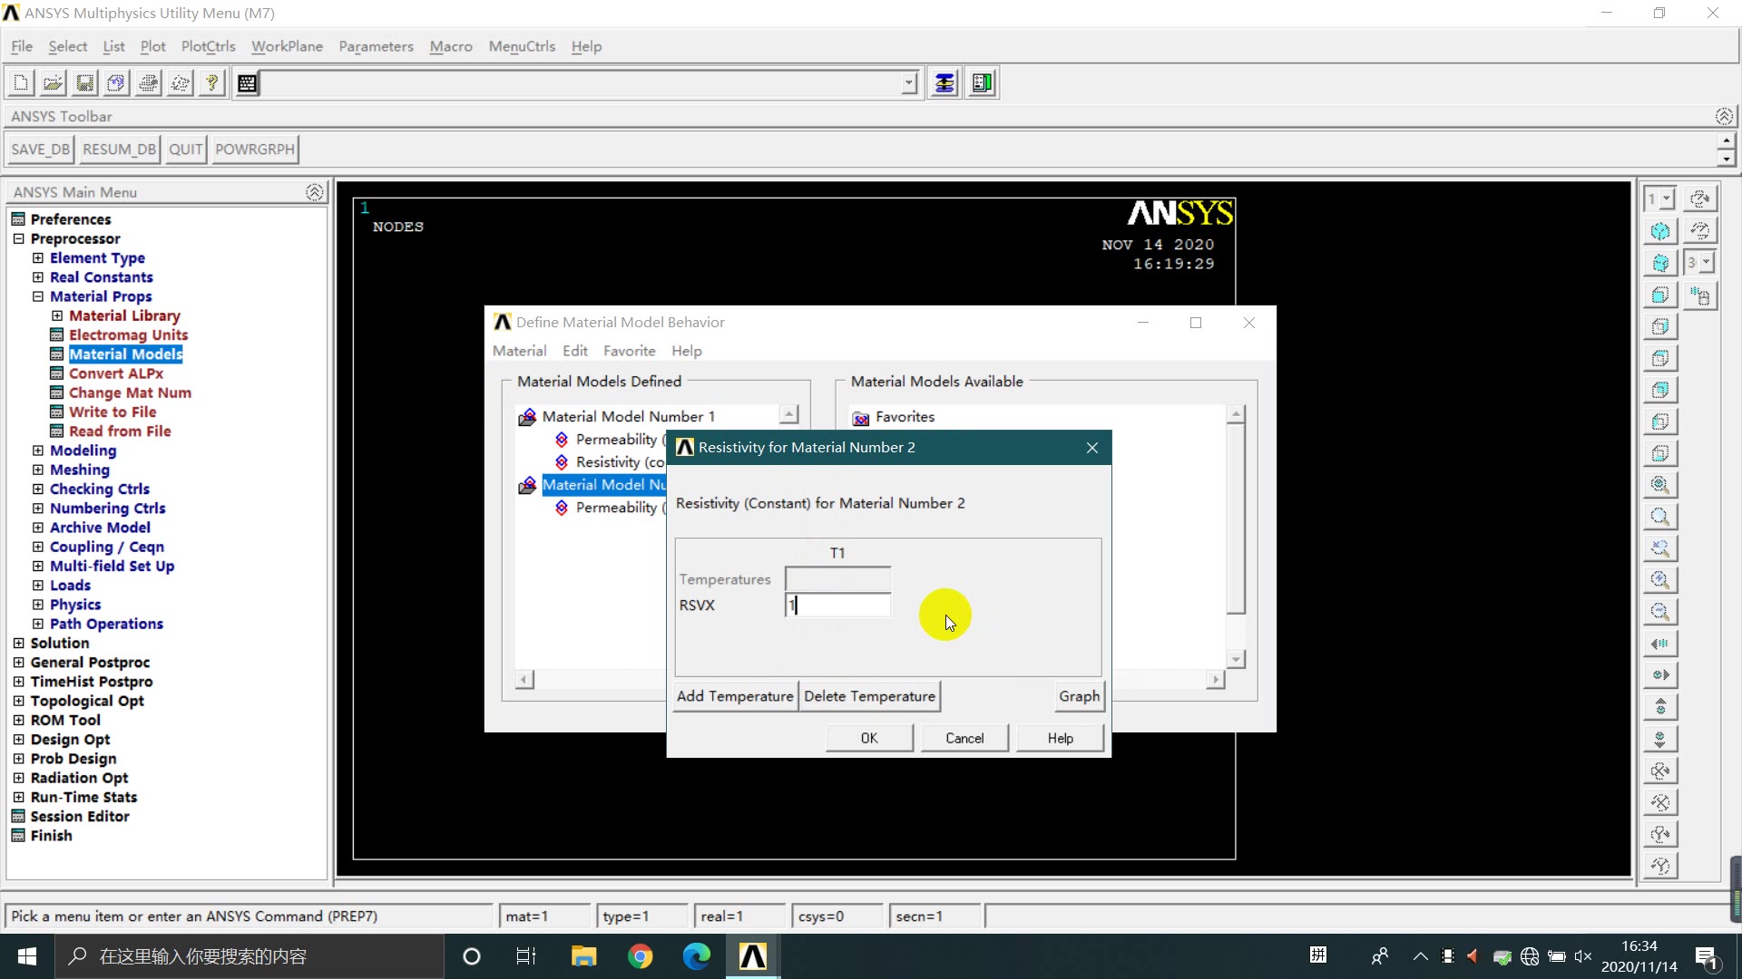
Task: Click the Pan Model Up icon
Action: [1659, 707]
